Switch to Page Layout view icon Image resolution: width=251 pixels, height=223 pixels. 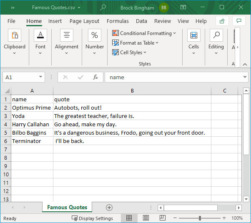point(146,218)
